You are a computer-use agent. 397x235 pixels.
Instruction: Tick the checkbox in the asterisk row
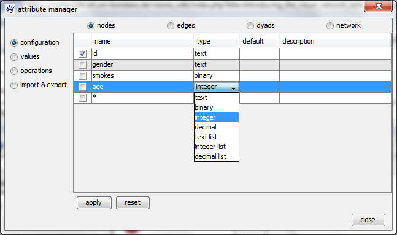82,98
